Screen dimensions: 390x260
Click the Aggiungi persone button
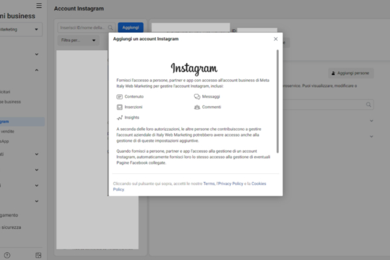(x=351, y=74)
